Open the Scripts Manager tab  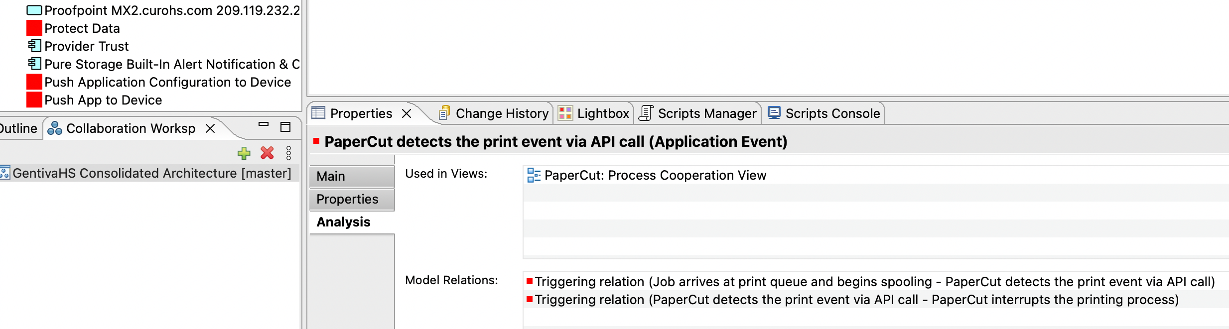click(707, 113)
